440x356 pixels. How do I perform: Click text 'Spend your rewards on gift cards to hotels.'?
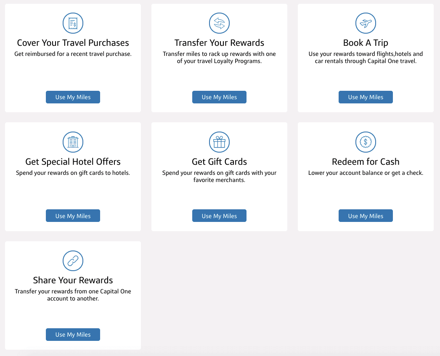click(73, 173)
